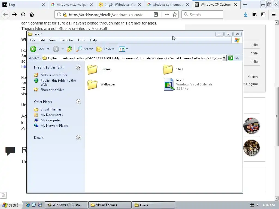Collapse the Other Places section
279x209 pixels.
click(78, 102)
